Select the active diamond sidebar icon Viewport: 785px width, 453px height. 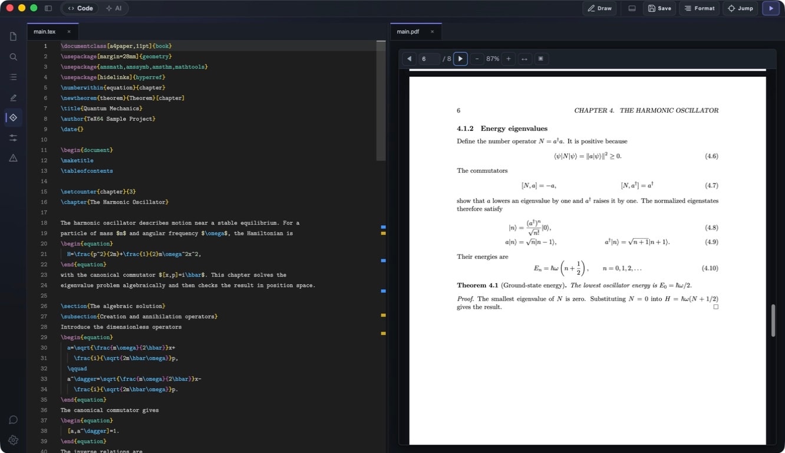click(13, 117)
